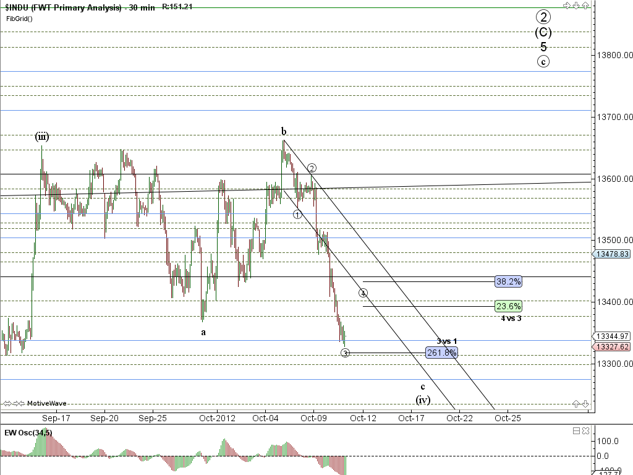Close the EW Osc study panel
Viewport: 633px width, 475px height.
pos(585,430)
